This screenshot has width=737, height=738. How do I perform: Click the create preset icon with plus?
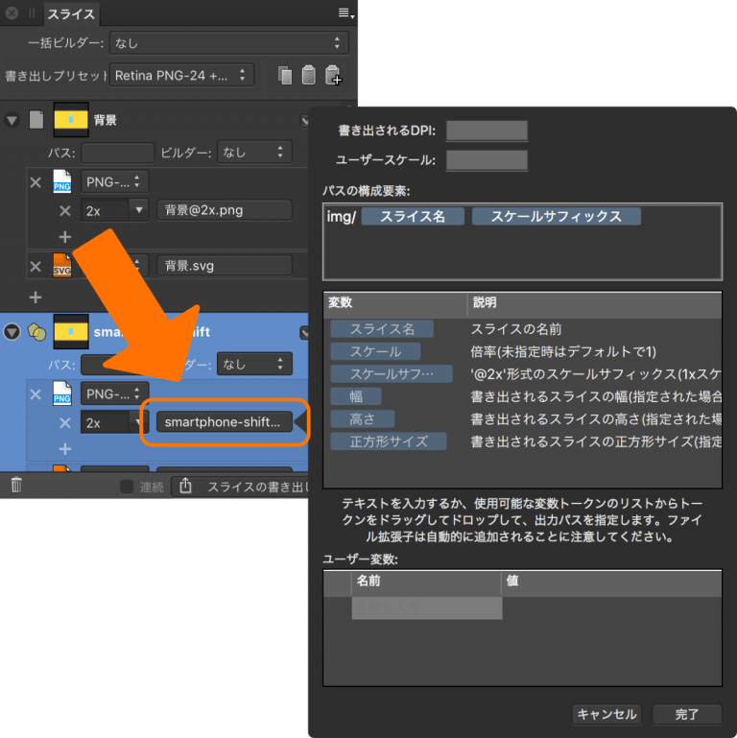point(333,75)
